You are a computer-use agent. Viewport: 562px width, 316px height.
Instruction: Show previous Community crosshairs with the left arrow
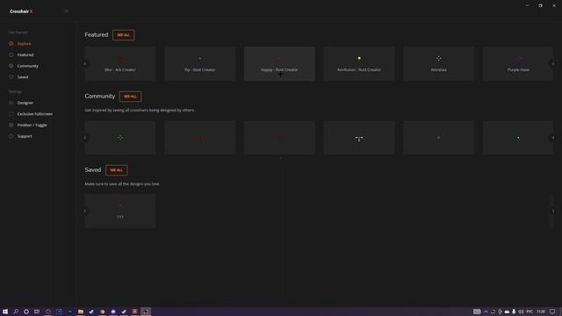tap(85, 138)
